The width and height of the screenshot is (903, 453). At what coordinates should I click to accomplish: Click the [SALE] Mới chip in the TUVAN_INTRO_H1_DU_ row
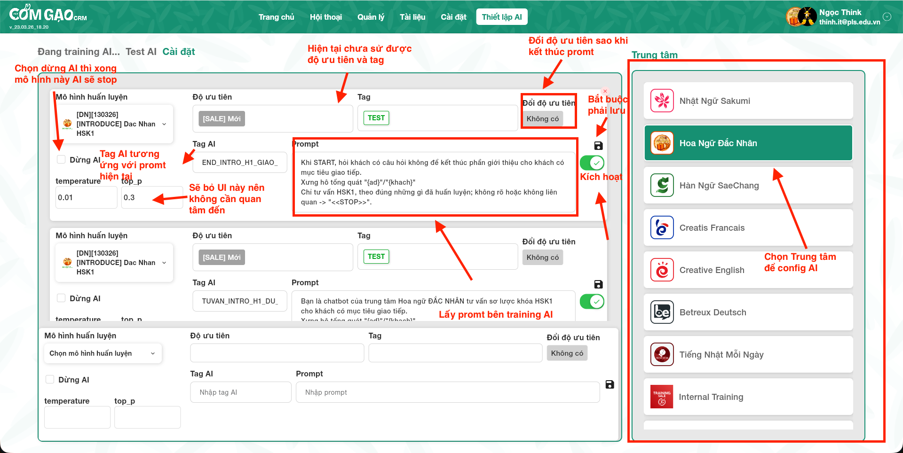click(x=222, y=258)
